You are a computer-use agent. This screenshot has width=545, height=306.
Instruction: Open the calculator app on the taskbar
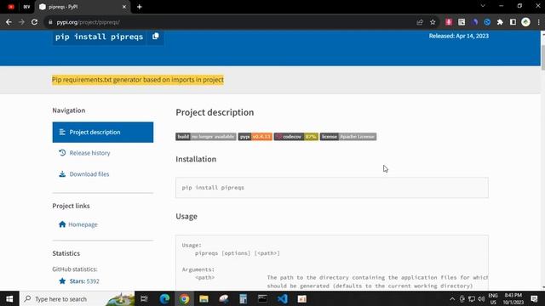[x=243, y=298]
